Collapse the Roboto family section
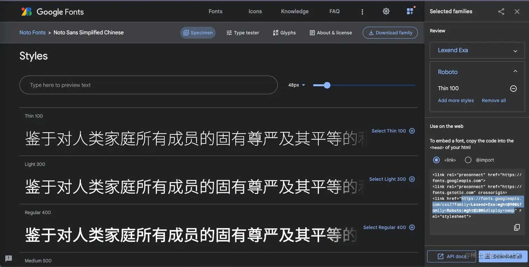 (x=515, y=72)
